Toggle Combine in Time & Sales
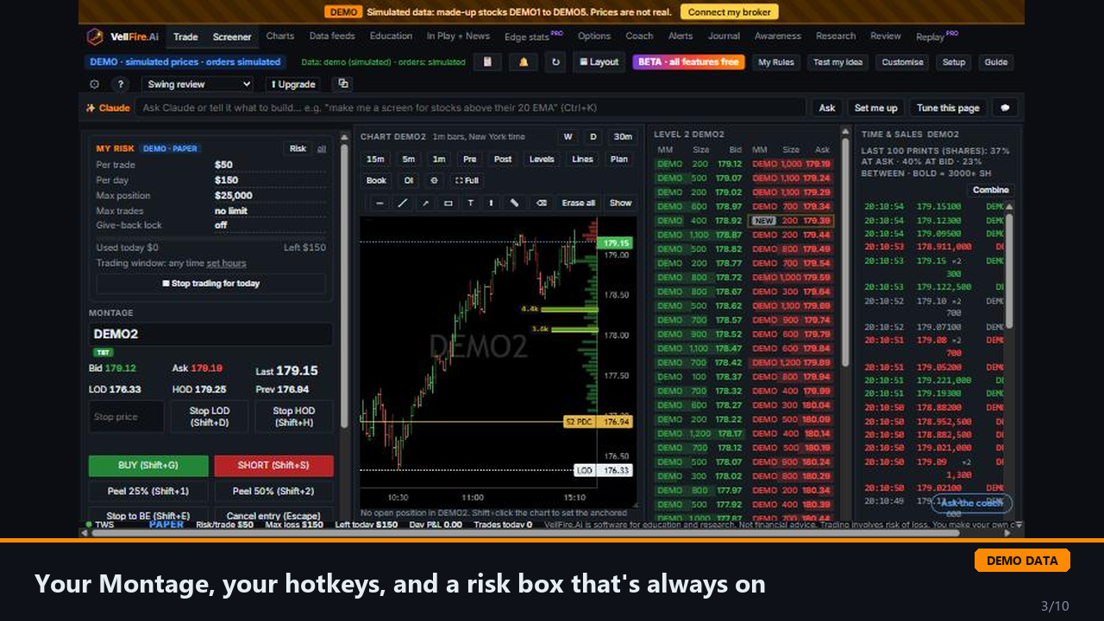1104x621 pixels. coord(990,190)
